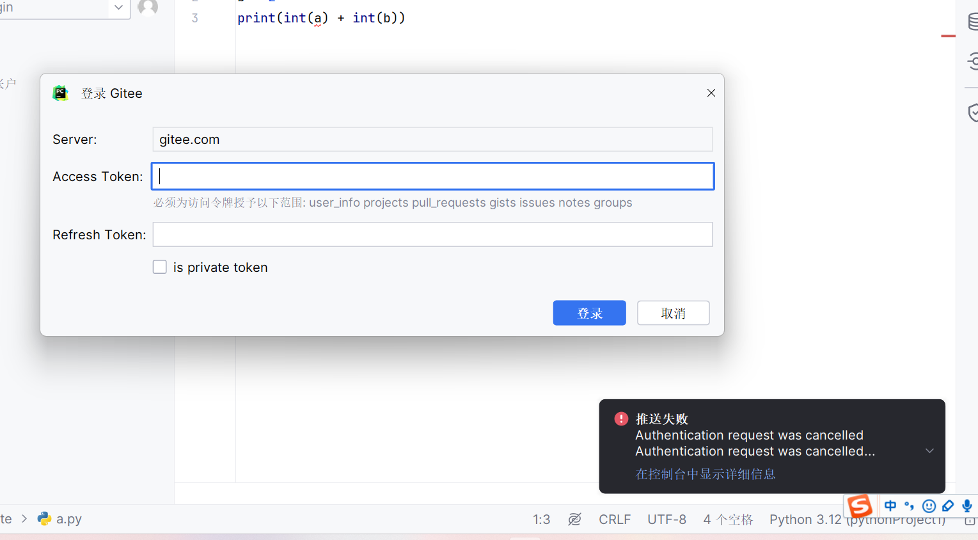Open the 1:3 cursor position indicator
Screen dimensions: 978x540
click(x=542, y=520)
